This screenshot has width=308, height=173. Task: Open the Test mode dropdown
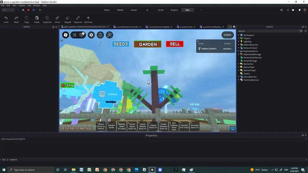coord(8,10)
